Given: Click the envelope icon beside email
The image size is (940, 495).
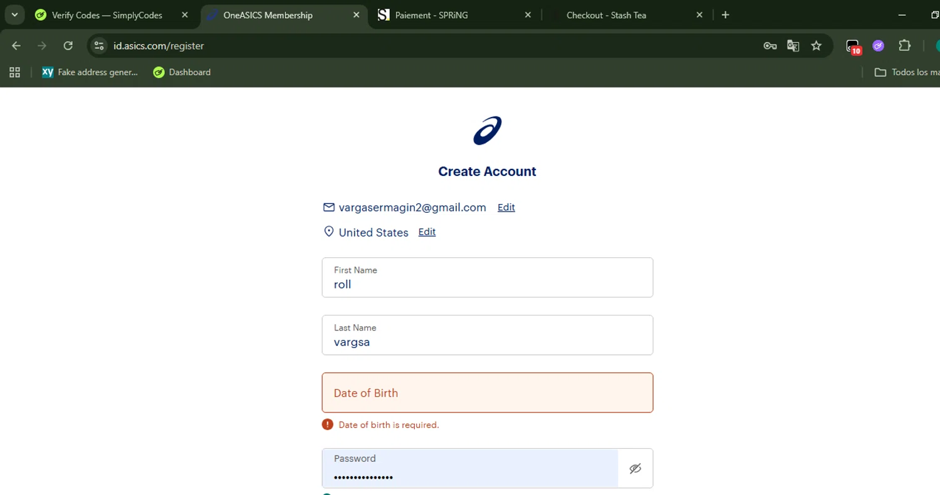Looking at the screenshot, I should coord(328,207).
